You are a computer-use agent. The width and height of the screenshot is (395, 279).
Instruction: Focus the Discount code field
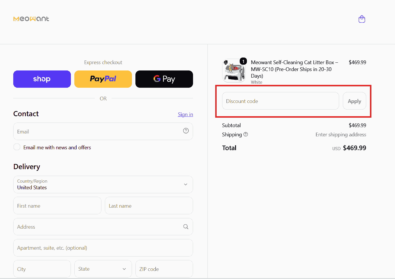(281, 101)
